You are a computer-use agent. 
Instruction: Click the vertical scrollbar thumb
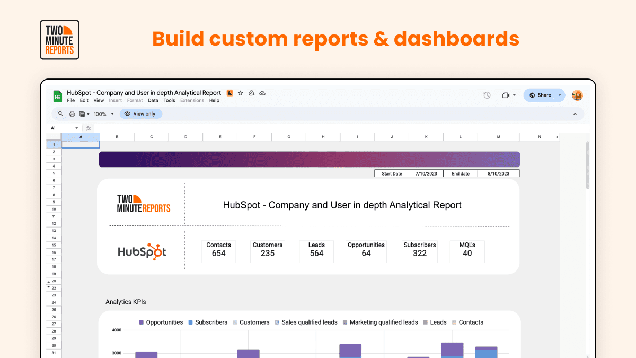coord(587,165)
